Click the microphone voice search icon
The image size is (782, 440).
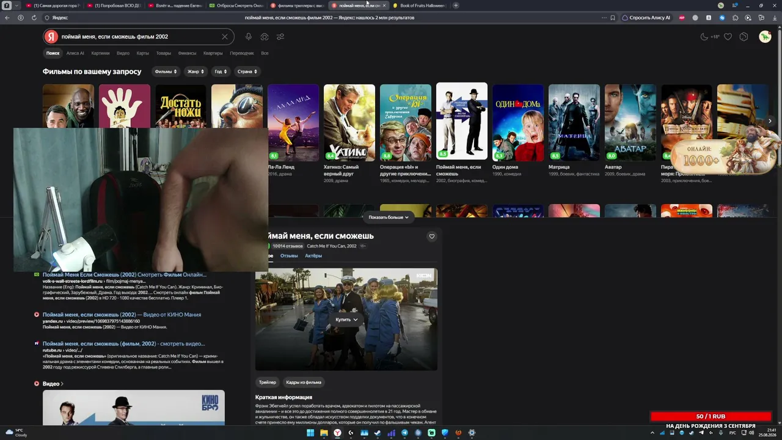coord(249,37)
